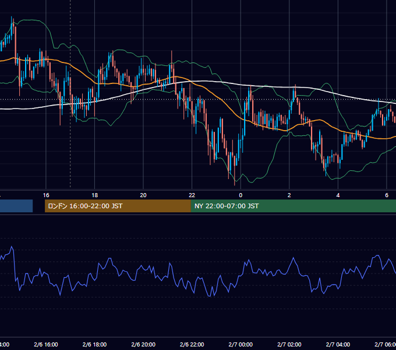The width and height of the screenshot is (396, 350).
Task: Click the ロンドン 16:00-22:00 JST session band
Action: click(118, 206)
